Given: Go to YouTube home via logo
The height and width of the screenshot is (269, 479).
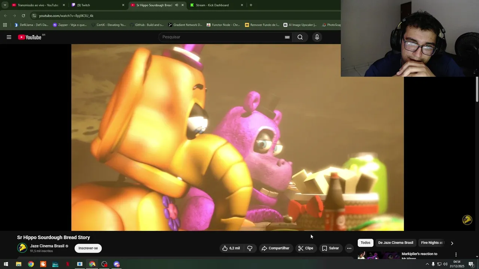Looking at the screenshot, I should pos(30,37).
